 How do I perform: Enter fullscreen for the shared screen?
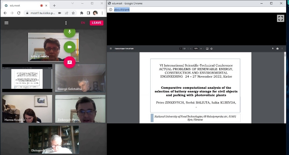281,18
